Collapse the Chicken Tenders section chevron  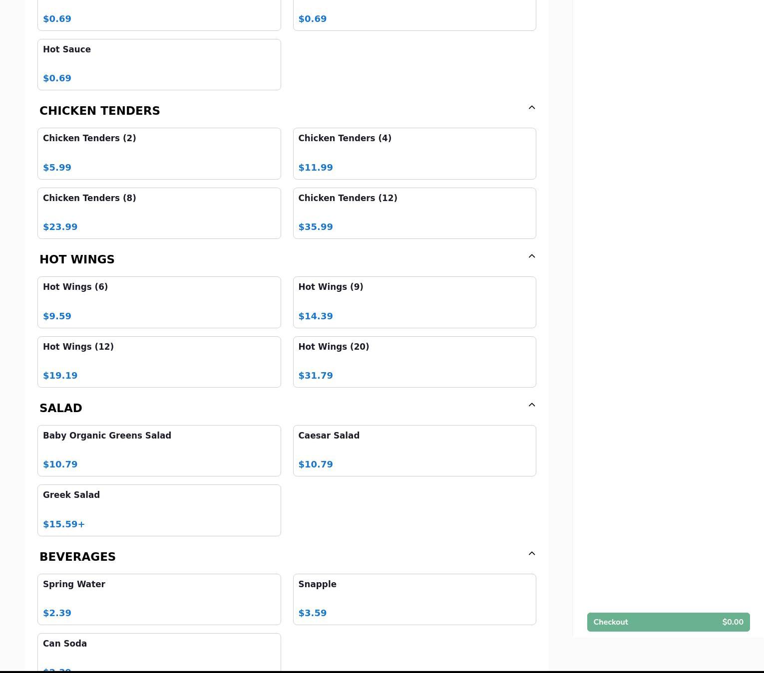(532, 108)
